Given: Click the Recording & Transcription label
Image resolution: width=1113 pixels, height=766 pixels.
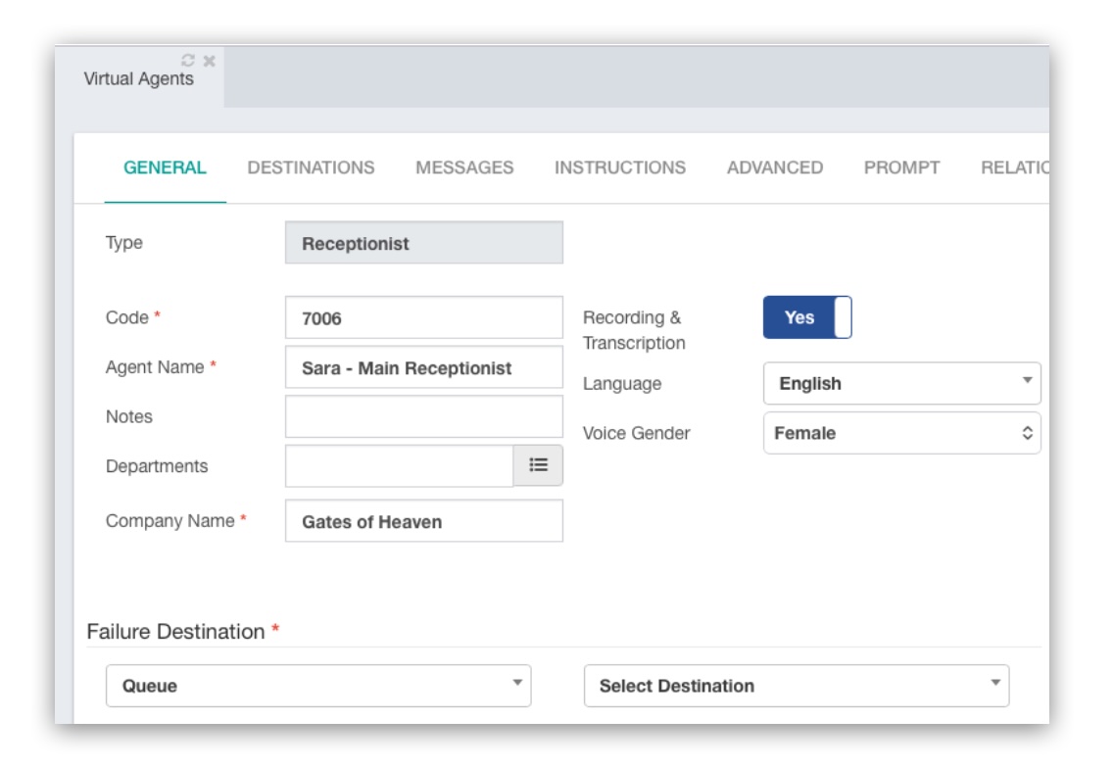Looking at the screenshot, I should click(x=634, y=330).
